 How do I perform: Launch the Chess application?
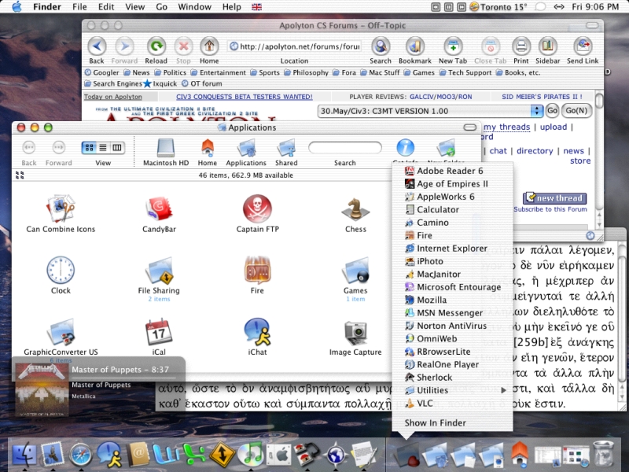[355, 210]
